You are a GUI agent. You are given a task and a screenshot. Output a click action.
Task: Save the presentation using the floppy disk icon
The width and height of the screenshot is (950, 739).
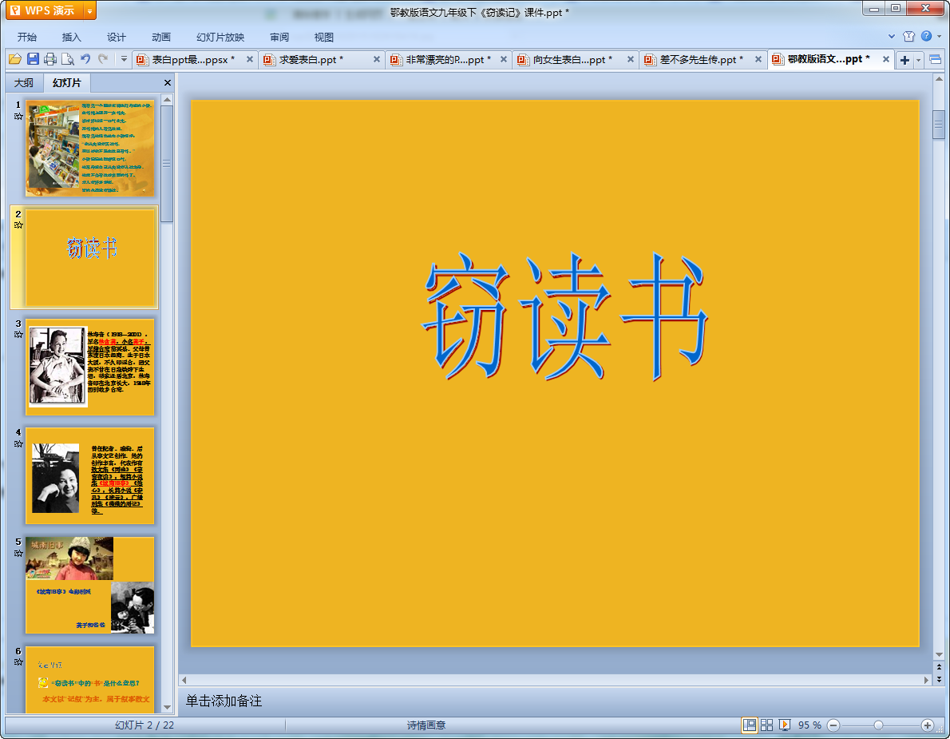(x=33, y=59)
